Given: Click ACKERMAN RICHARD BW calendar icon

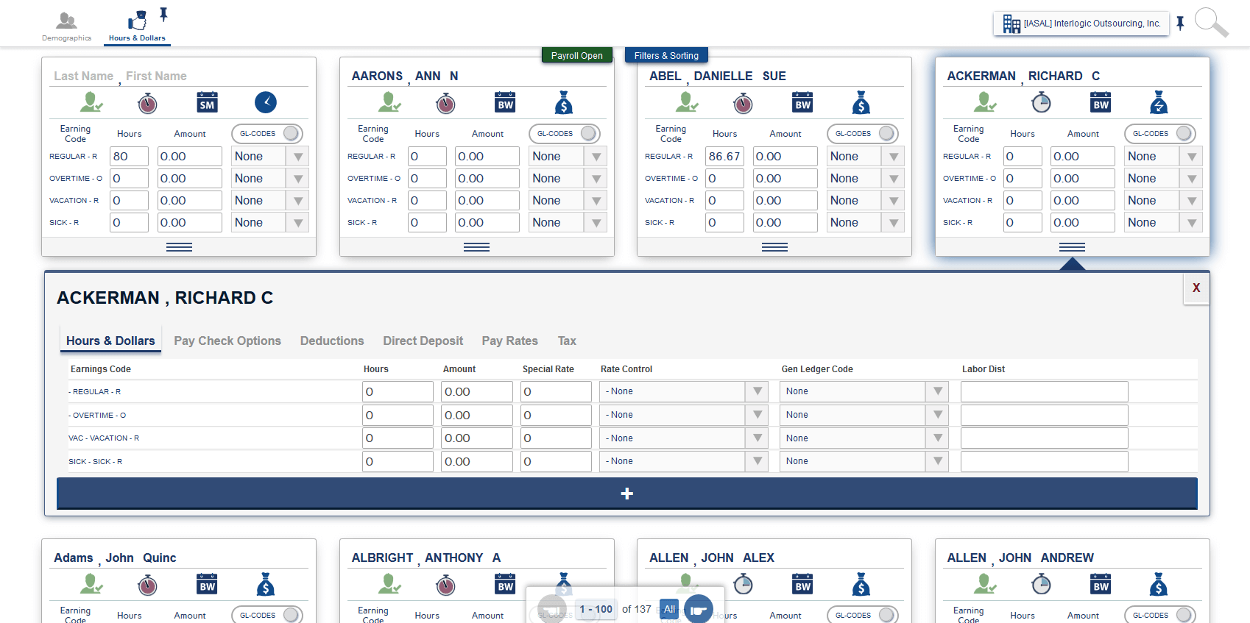Looking at the screenshot, I should tap(1101, 102).
